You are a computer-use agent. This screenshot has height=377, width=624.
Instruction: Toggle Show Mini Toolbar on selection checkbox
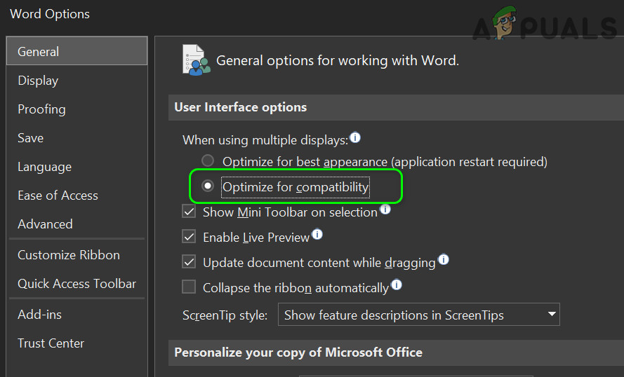189,212
